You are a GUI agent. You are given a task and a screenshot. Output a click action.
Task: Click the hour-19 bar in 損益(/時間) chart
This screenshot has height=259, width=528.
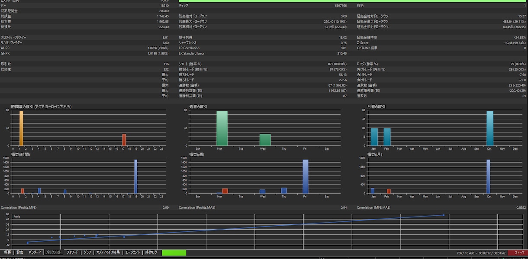pyautogui.click(x=135, y=177)
